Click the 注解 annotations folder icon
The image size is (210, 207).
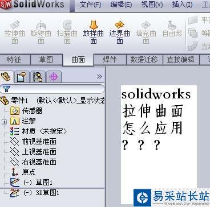click(15, 121)
